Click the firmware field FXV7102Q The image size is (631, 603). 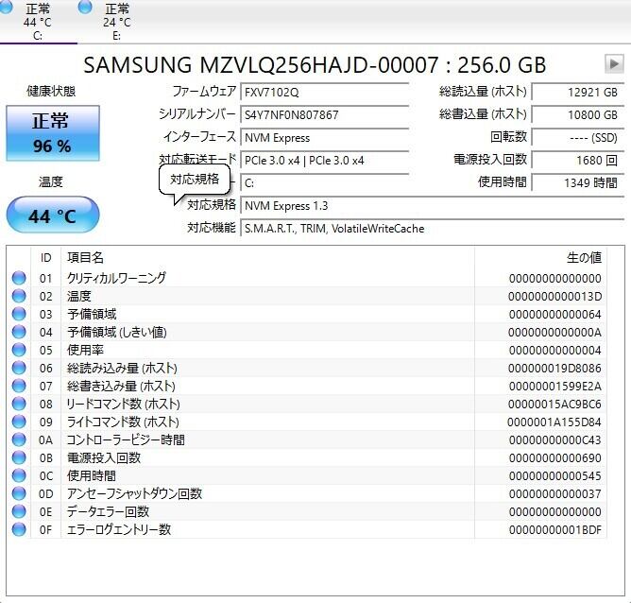coord(324,93)
